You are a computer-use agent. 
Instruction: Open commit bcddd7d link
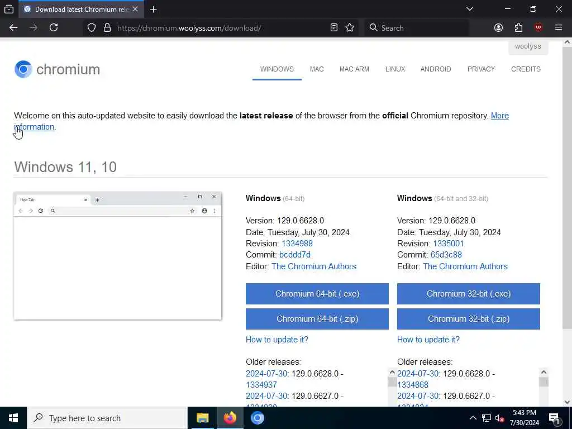[295, 255]
